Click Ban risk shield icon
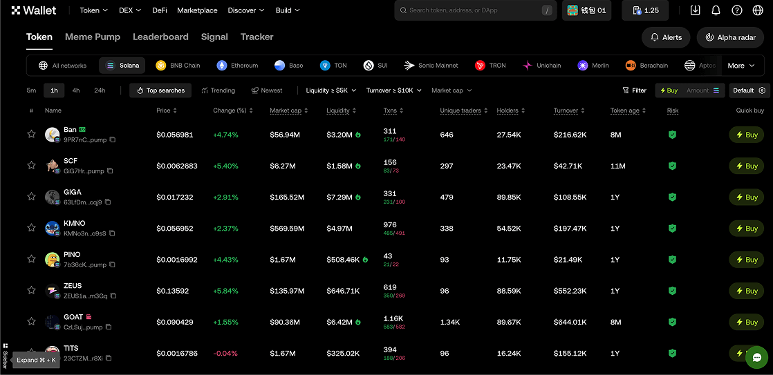The width and height of the screenshot is (773, 375). (x=672, y=135)
